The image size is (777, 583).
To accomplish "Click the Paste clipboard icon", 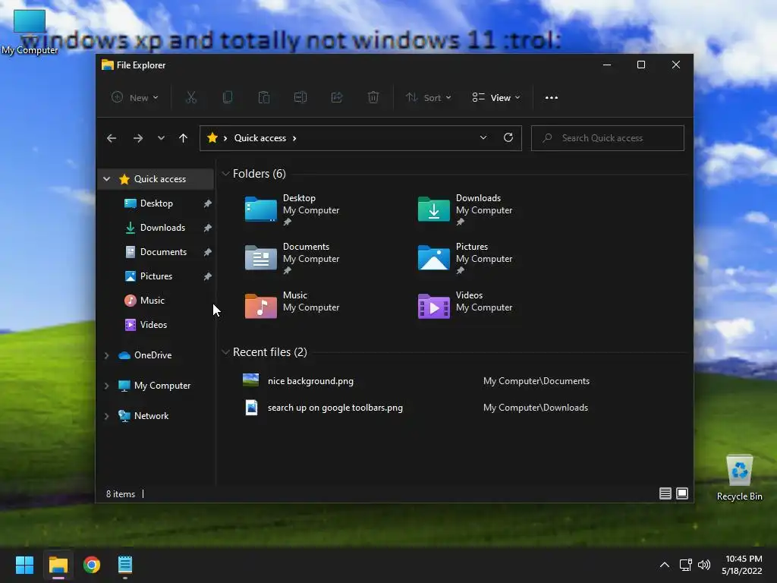I will coord(264,98).
